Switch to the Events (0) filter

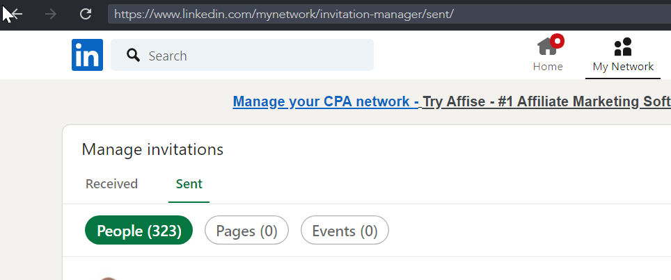click(345, 231)
